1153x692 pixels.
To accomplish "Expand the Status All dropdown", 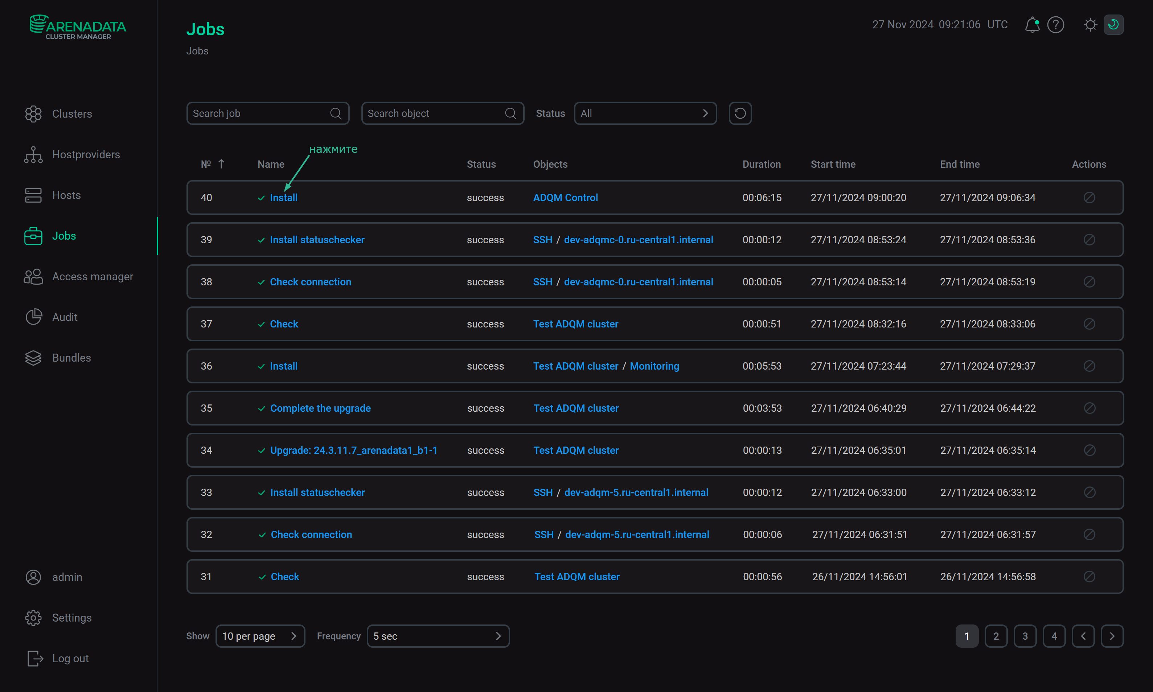I will click(645, 113).
